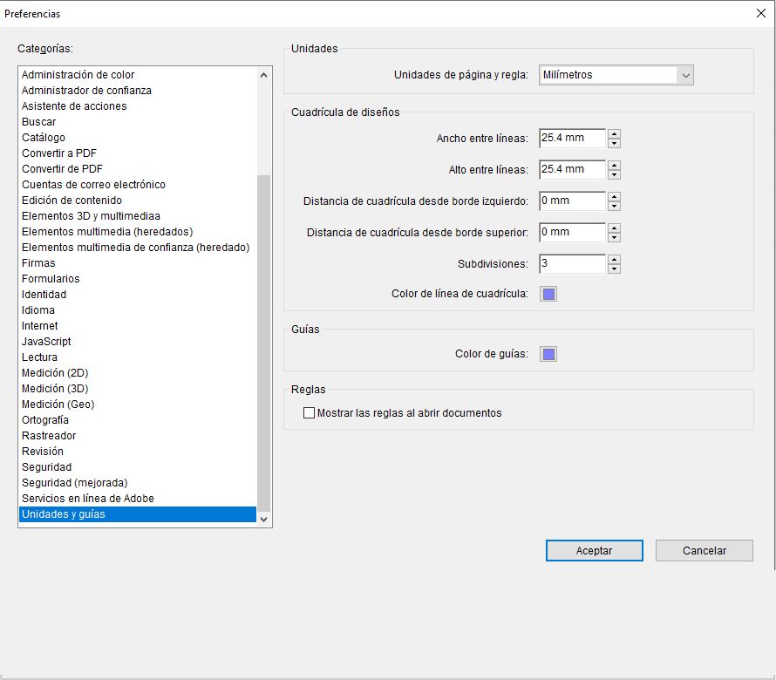
Task: Open the Color de guías color picker
Action: (x=548, y=354)
